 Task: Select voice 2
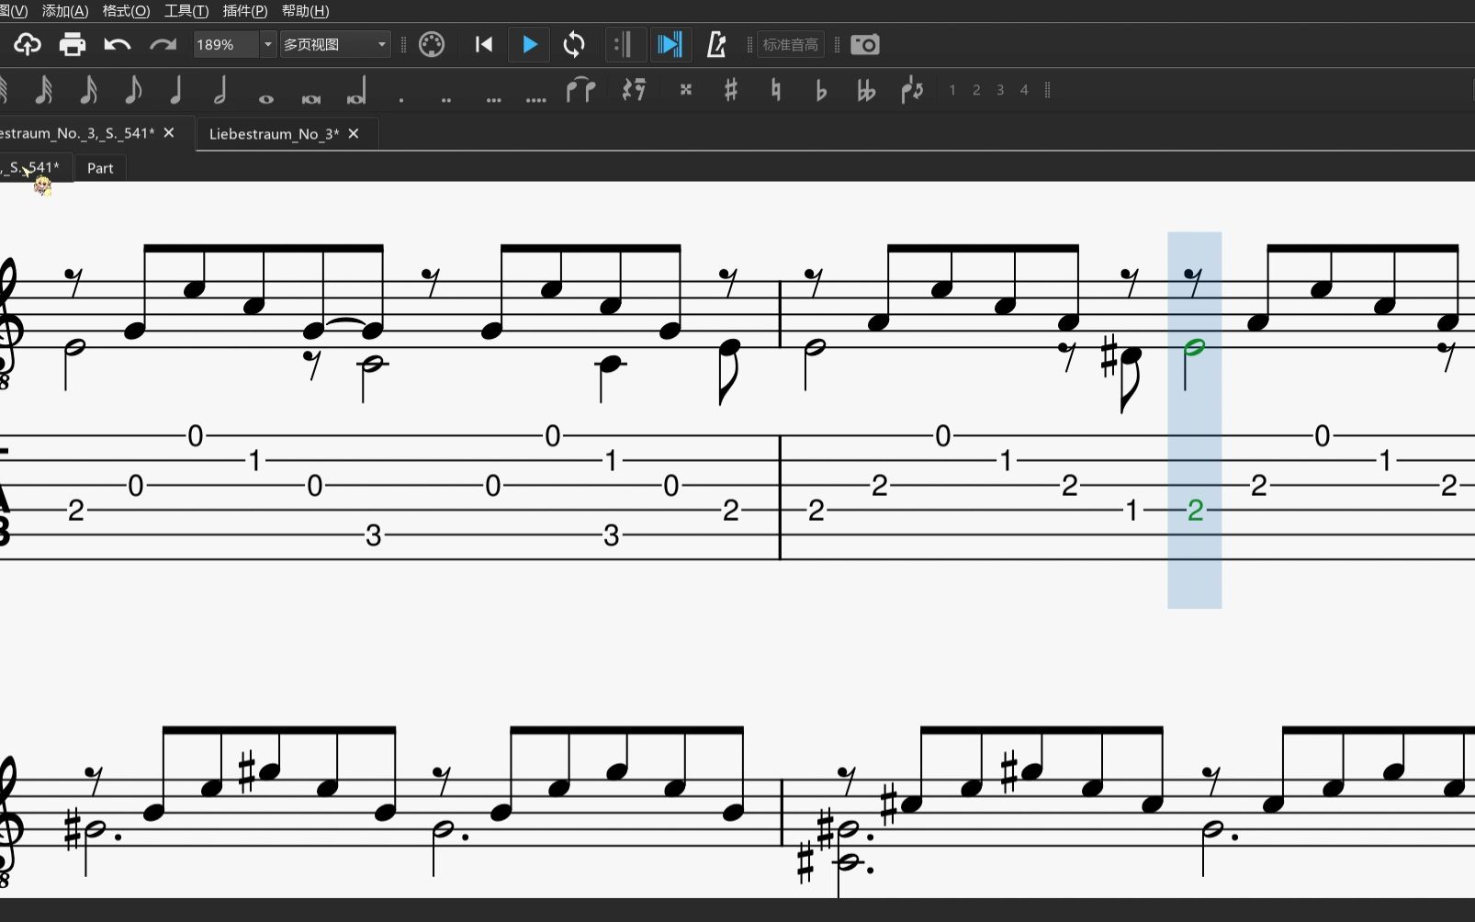pos(976,90)
